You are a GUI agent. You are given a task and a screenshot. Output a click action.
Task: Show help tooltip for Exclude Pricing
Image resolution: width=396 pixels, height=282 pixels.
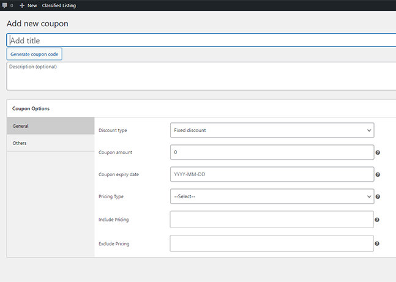coord(377,243)
